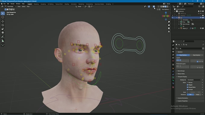Toggle Object_0 viewport visibility eye
The image size is (205, 115).
tap(201, 28)
